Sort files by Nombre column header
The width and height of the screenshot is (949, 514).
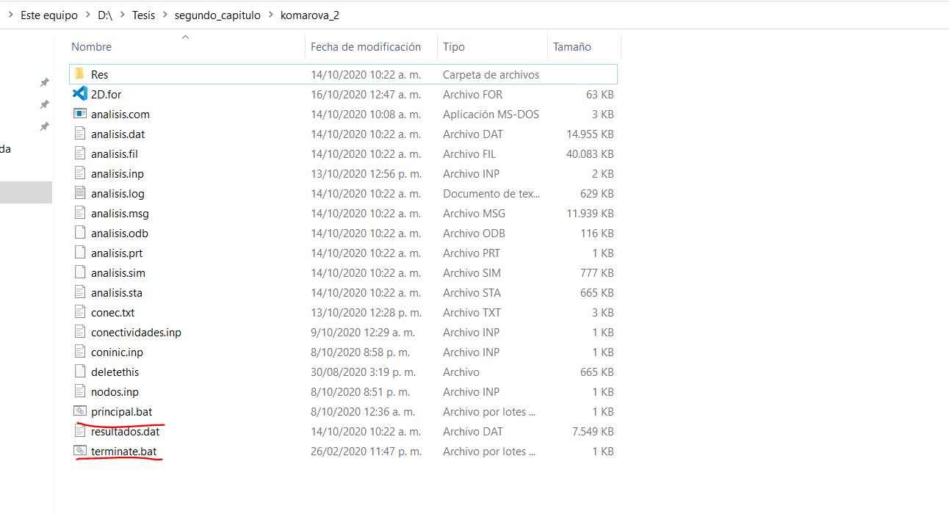(x=92, y=46)
